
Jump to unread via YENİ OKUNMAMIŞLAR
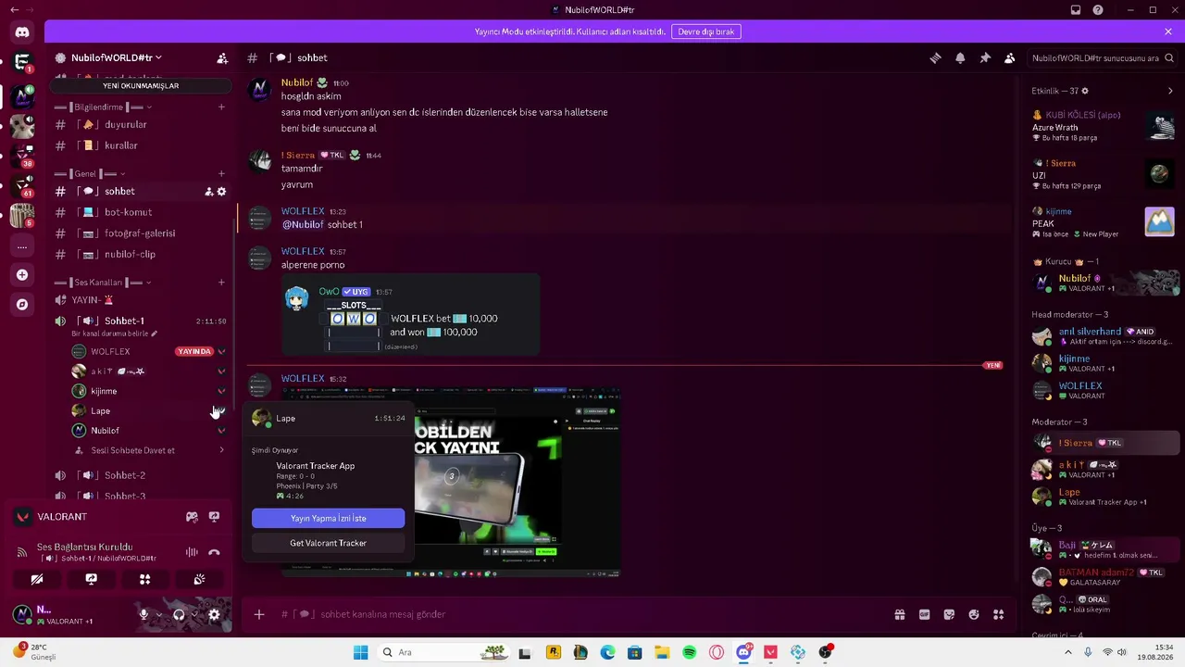[141, 86]
